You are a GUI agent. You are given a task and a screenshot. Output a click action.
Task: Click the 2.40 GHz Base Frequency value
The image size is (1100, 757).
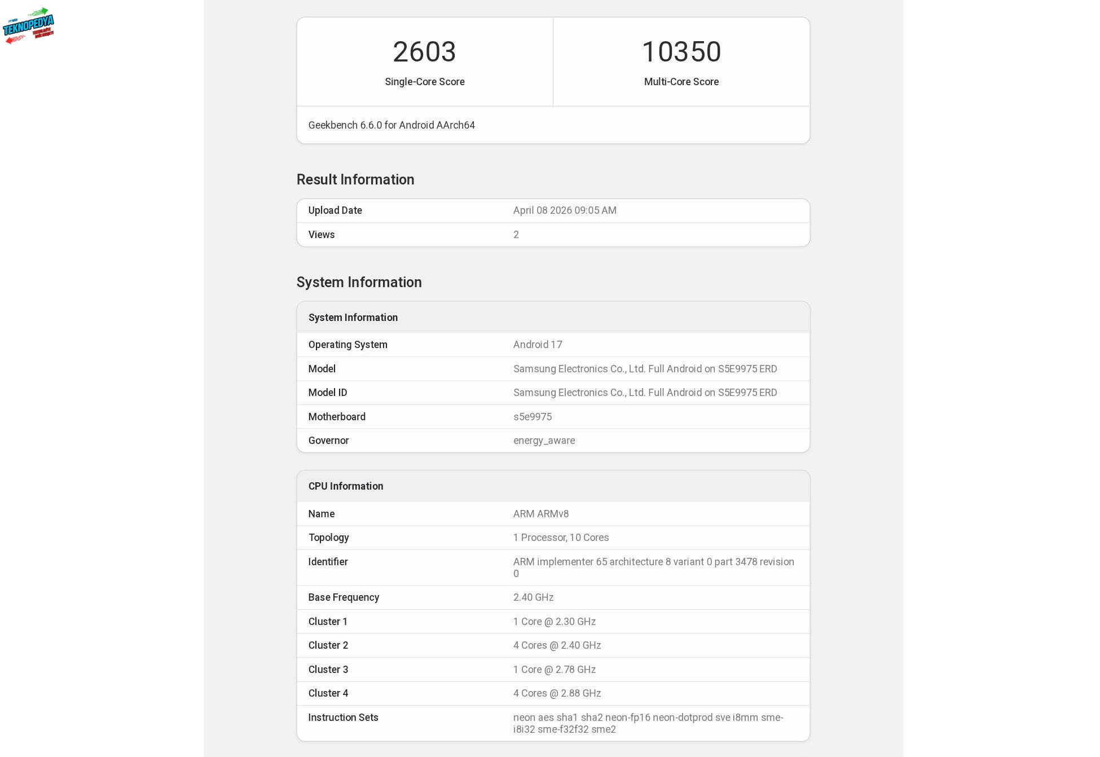tap(533, 597)
